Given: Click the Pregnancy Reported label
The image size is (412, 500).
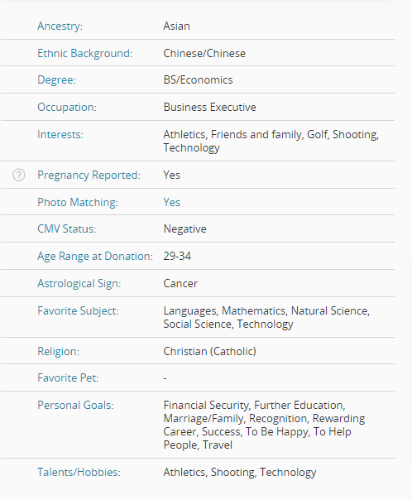Looking at the screenshot, I should [x=89, y=175].
